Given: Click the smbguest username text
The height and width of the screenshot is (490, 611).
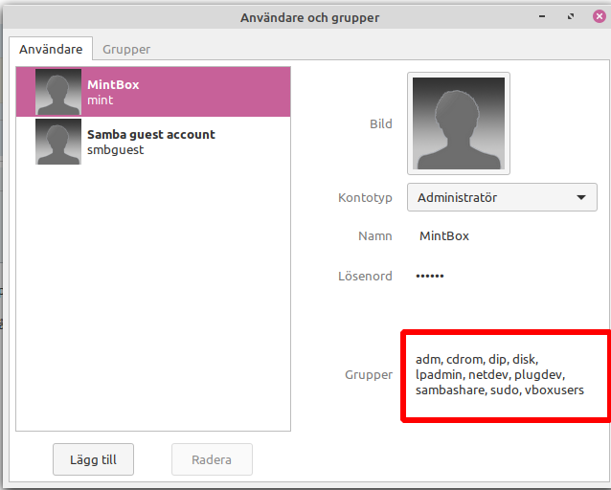Looking at the screenshot, I should click(115, 149).
